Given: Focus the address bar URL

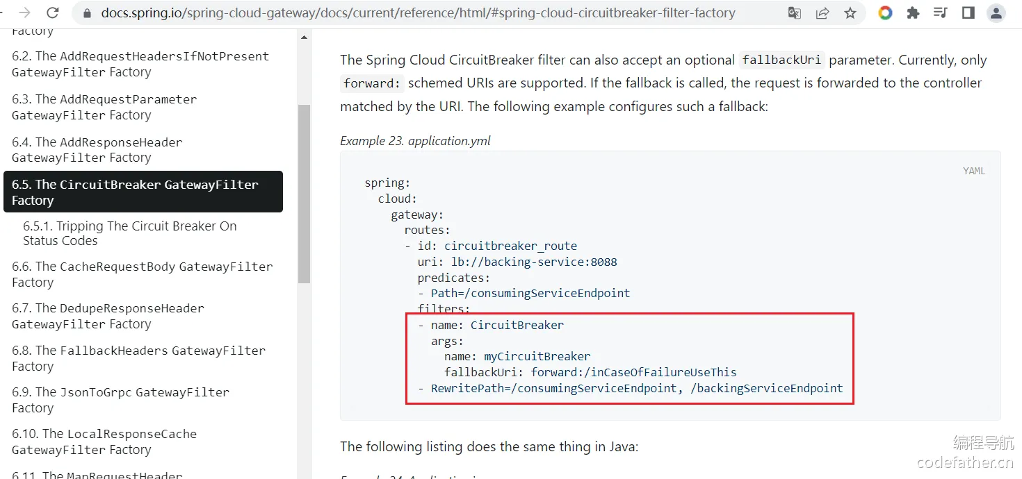Looking at the screenshot, I should point(418,12).
